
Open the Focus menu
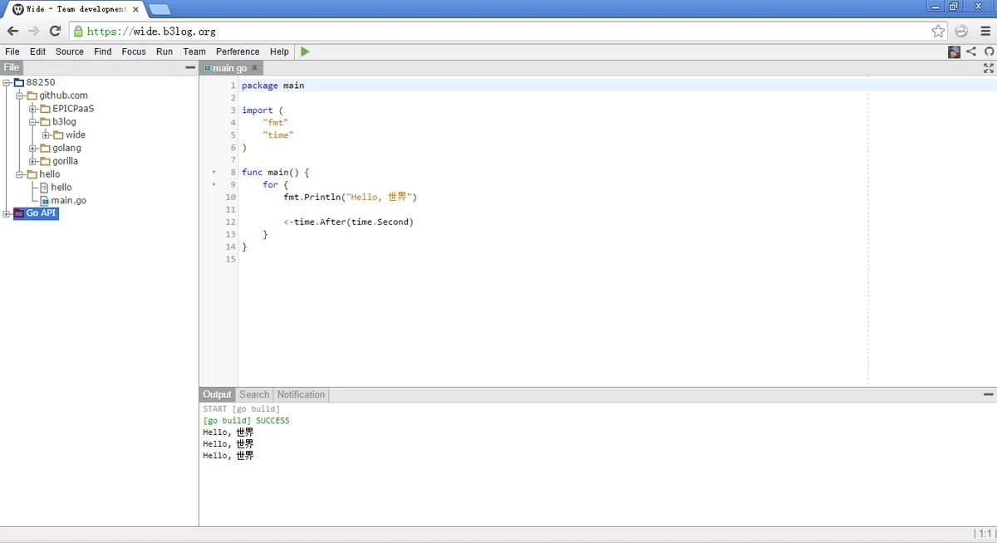click(134, 51)
